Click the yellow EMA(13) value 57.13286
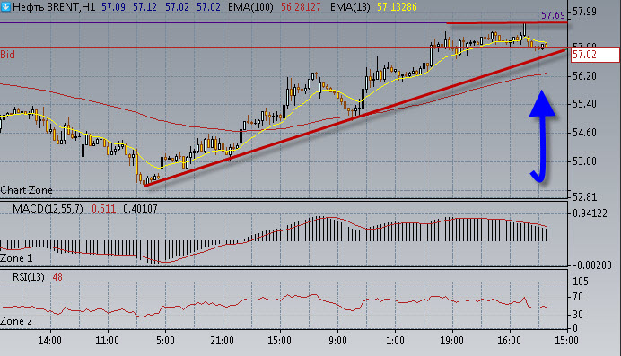Screen dimensions: 621x356 (x=397, y=6)
